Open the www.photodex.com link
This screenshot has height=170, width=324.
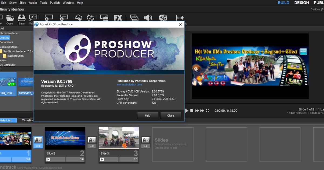click(x=129, y=84)
